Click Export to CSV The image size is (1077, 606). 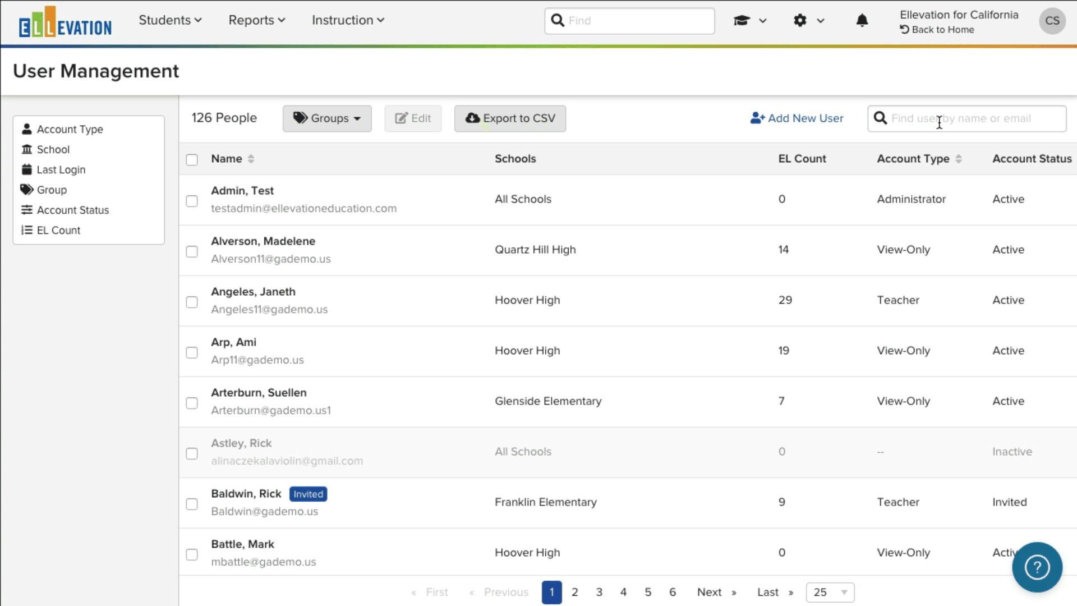click(510, 118)
